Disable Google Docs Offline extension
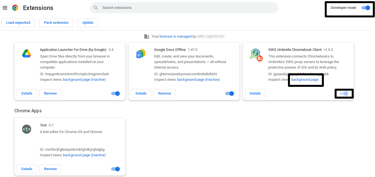 pyautogui.click(x=230, y=93)
